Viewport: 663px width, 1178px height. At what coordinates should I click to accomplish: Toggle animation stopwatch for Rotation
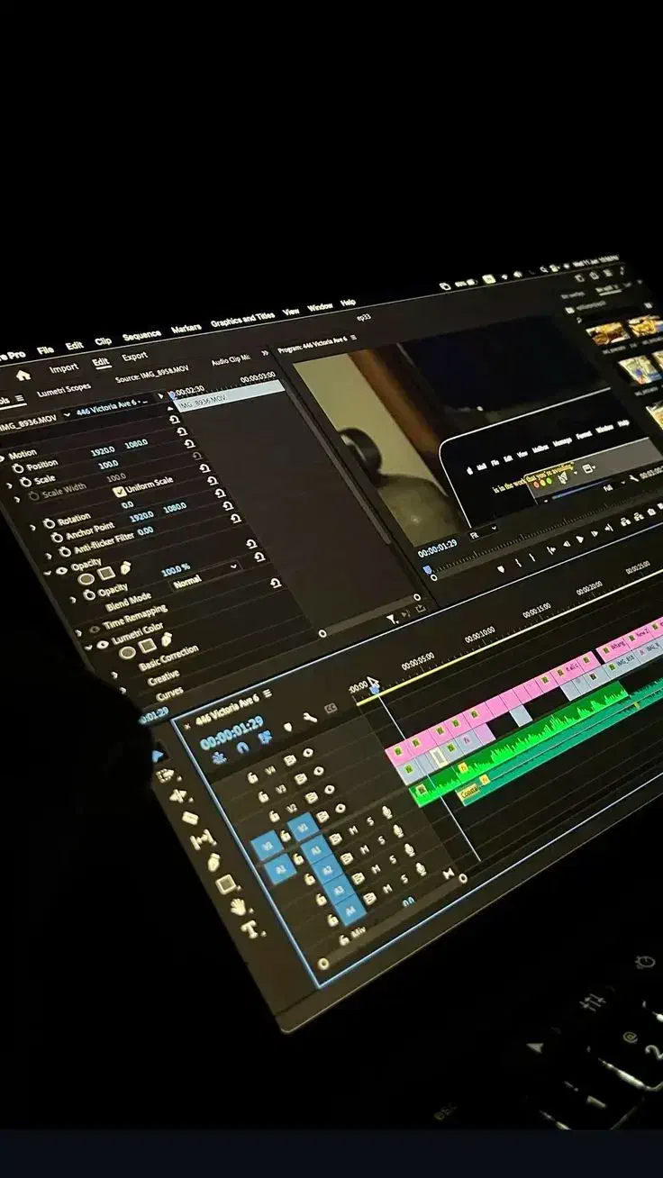50,522
